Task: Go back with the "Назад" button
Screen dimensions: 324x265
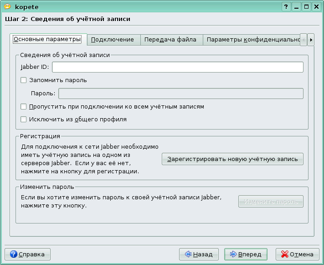Action: click(199, 254)
